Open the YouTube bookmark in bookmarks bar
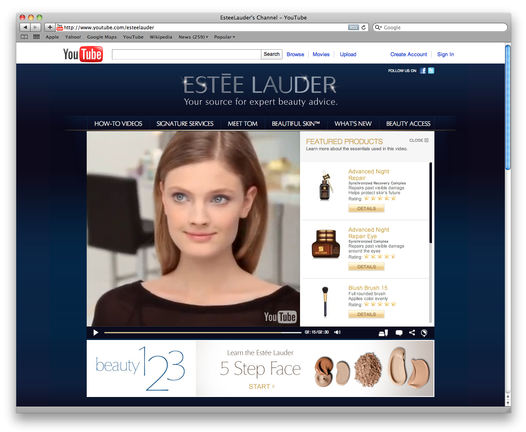Viewport: 526px width, 432px height. (x=133, y=37)
